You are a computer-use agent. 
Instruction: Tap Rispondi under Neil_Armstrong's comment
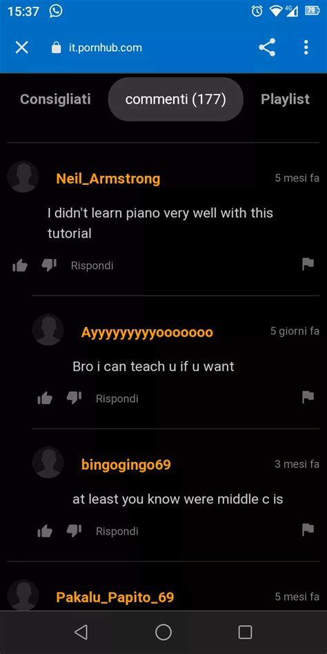click(x=92, y=266)
